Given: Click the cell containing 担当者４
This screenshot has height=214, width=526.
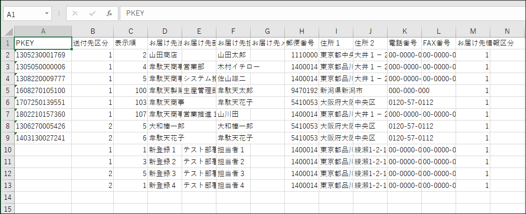Looking at the screenshot, I should [233, 185].
